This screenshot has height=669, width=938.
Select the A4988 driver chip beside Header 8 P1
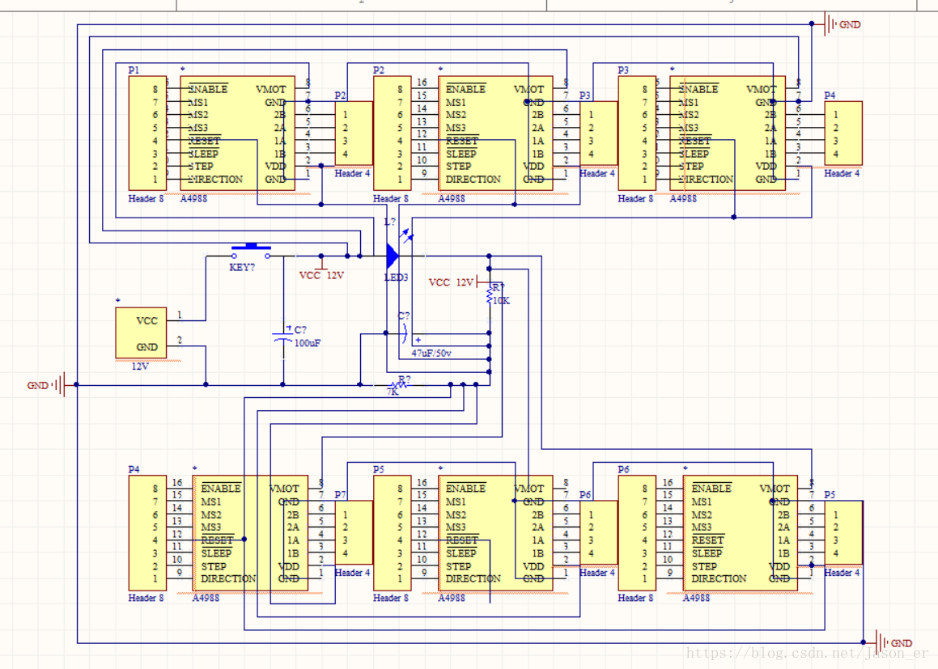pos(237,133)
